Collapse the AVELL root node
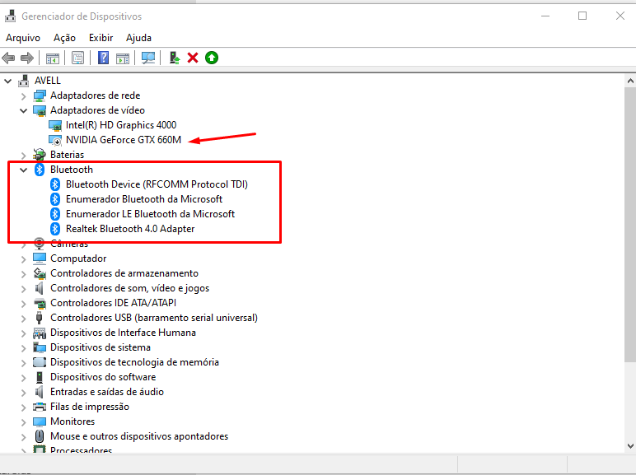636x475 pixels. point(7,81)
